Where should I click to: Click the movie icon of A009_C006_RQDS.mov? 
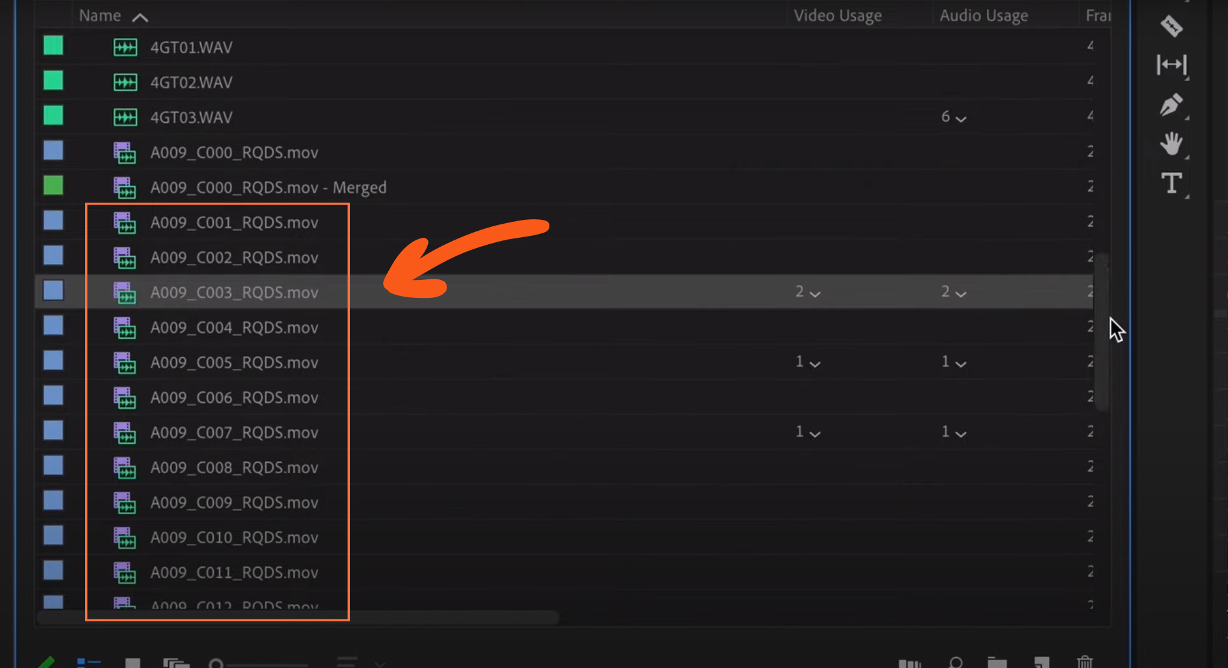tap(125, 398)
